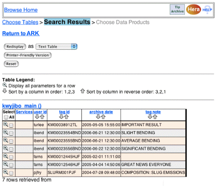Click the date 2005-04-04 14:50:06
The image size is (216, 186).
coord(101,164)
